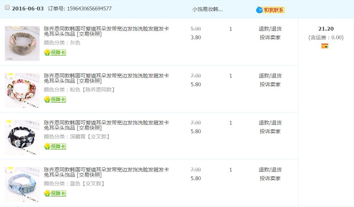Click the 保障卡 badge on the gray headband item
The image size is (354, 207).
click(55, 53)
